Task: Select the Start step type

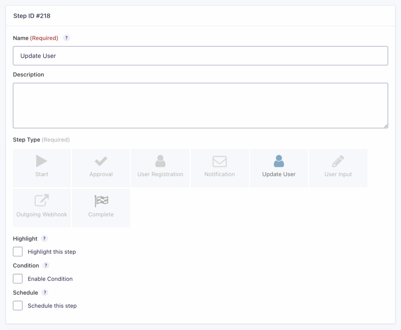Action: point(42,168)
